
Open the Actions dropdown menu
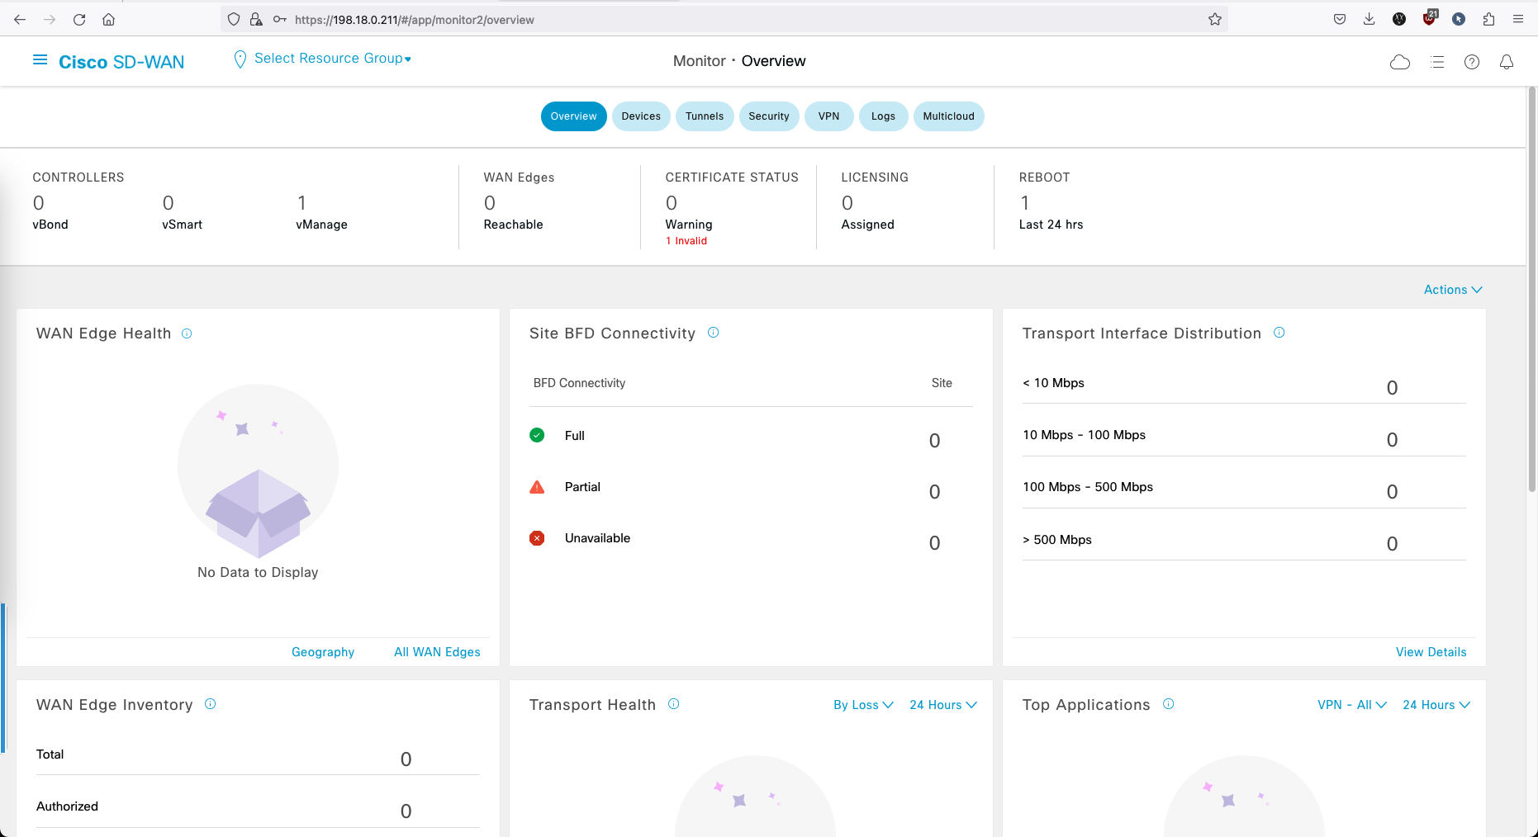click(x=1453, y=290)
